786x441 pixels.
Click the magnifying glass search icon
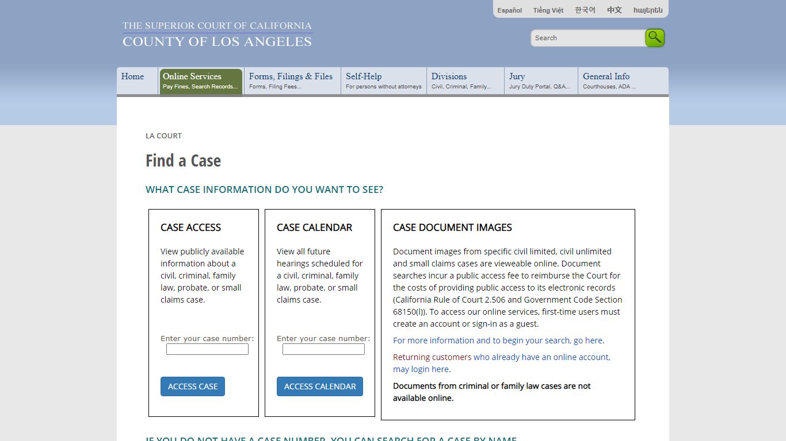[654, 37]
